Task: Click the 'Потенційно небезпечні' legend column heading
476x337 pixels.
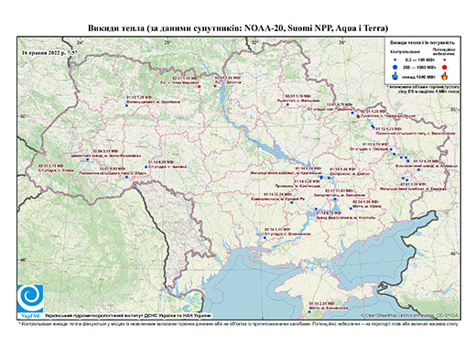Action: coord(444,51)
